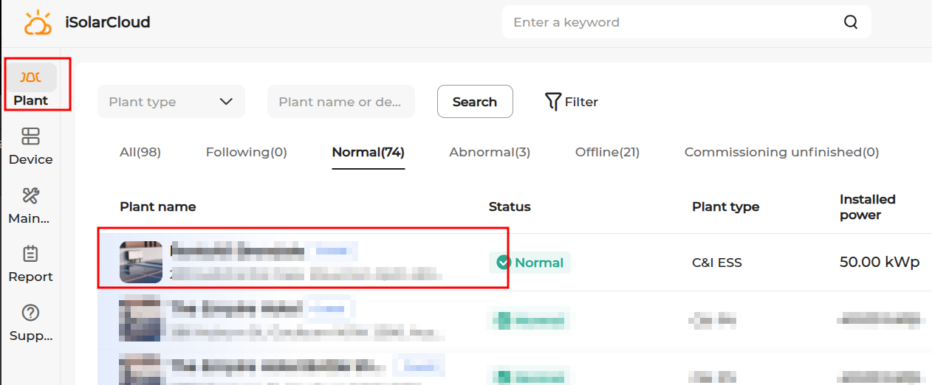Click the Normal status badge of first plant
Screen dimensions: 932x385
[x=530, y=263]
